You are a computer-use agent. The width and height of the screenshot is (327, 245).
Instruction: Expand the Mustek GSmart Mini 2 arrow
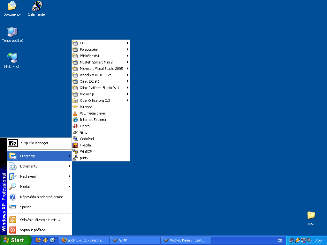coord(127,62)
